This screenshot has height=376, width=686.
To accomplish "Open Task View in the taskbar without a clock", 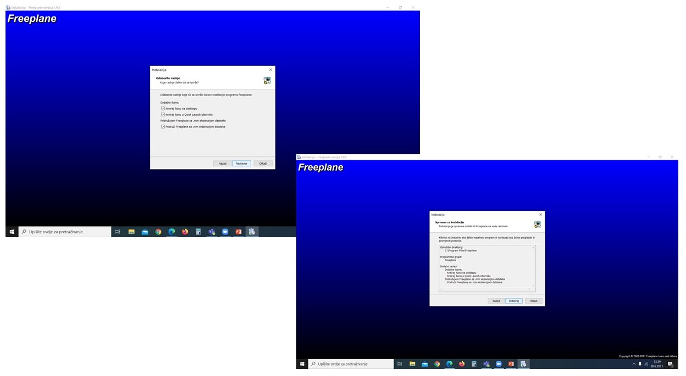I will pos(118,232).
